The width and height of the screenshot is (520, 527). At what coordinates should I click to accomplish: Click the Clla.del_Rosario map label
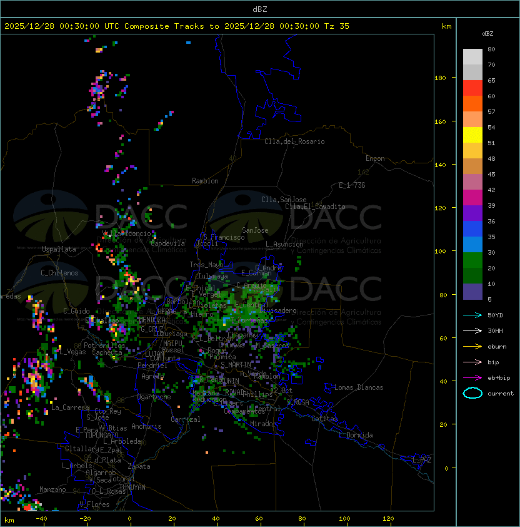coord(294,141)
